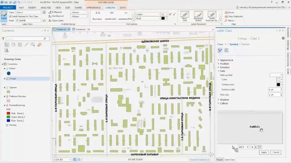Click the SQL query icon next to Class dropdown

click(44, 12)
